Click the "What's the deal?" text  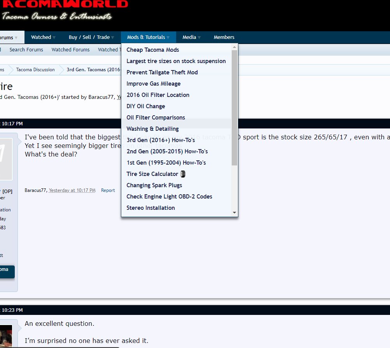coord(51,154)
